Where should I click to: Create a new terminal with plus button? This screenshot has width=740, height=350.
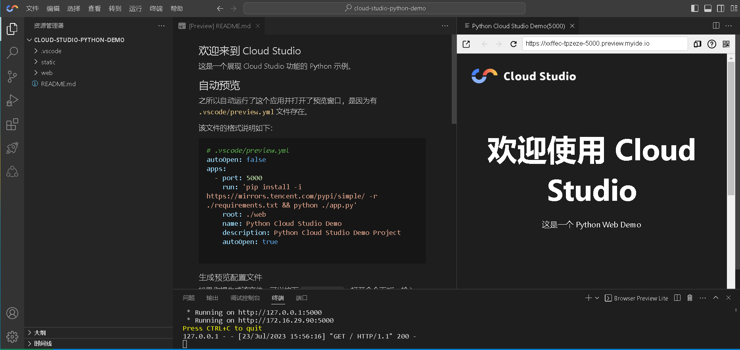click(589, 298)
